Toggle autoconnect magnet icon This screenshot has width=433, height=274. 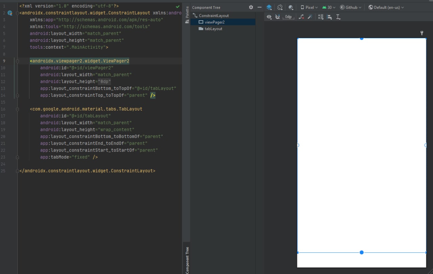(278, 17)
